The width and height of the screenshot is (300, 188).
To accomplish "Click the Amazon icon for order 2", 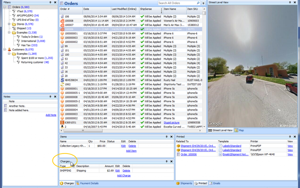I will click(62, 127).
